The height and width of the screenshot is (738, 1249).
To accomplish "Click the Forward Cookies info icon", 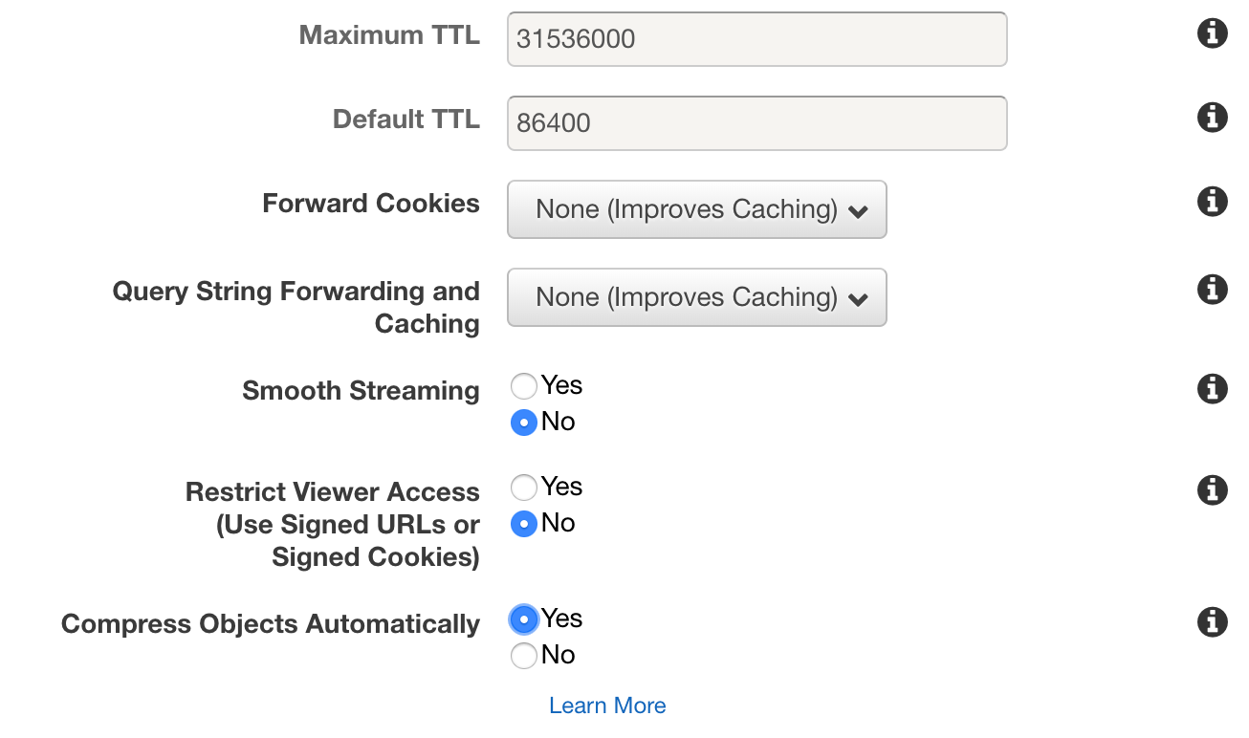I will (x=1212, y=202).
